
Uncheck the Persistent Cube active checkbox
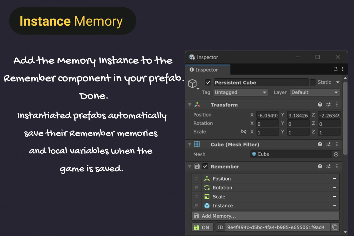tap(208, 82)
